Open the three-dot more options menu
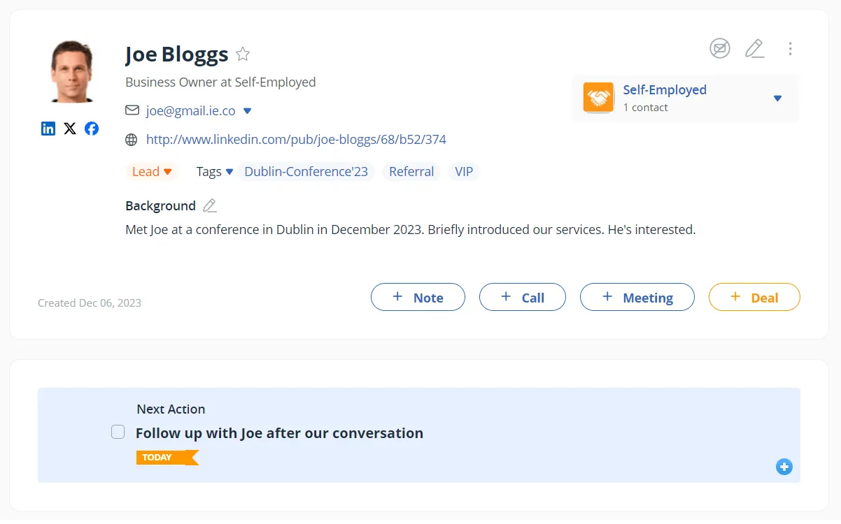The height and width of the screenshot is (524, 841). click(790, 48)
